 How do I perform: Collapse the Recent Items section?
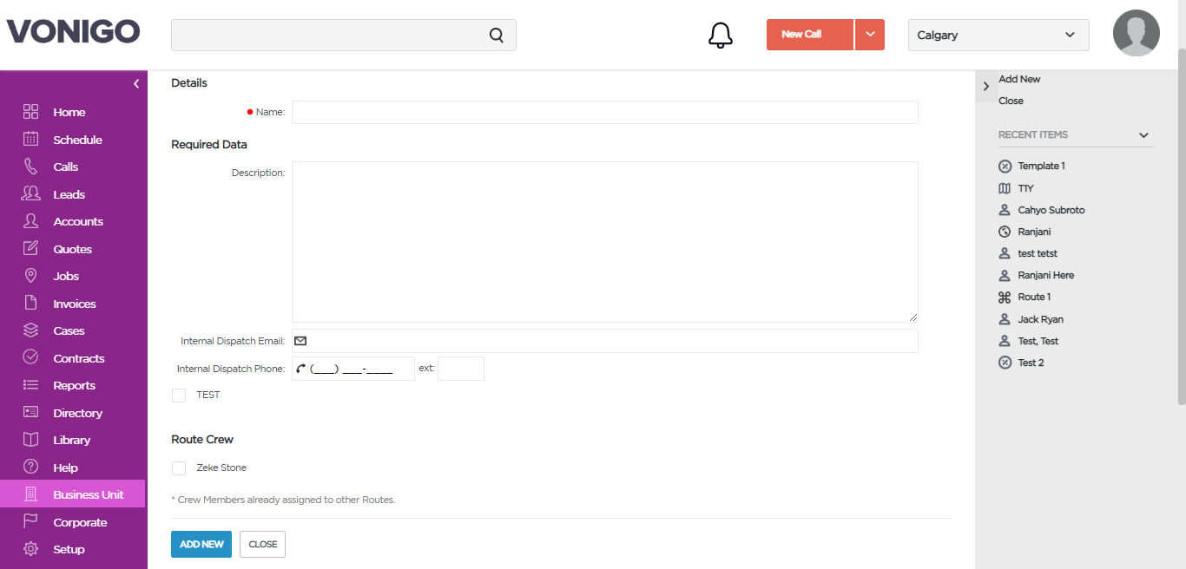1143,135
